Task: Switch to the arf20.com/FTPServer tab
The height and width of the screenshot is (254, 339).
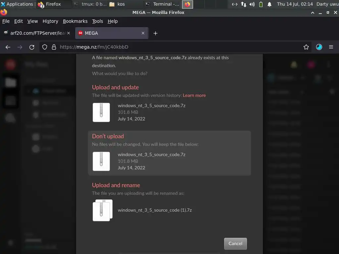Action: tap(37, 33)
